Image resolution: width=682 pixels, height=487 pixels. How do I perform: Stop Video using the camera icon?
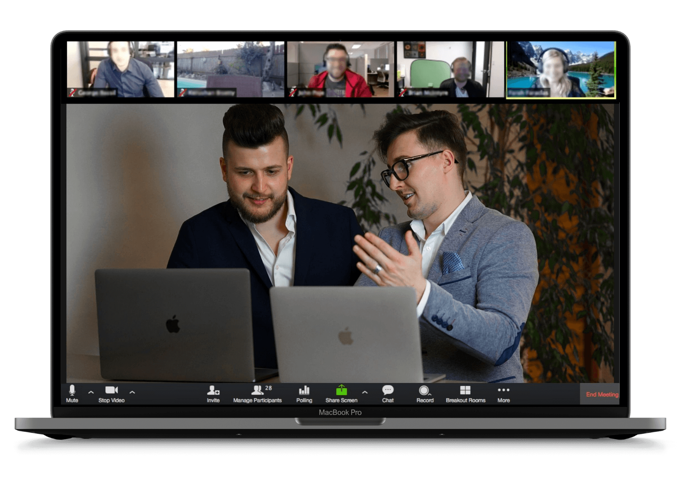click(111, 393)
